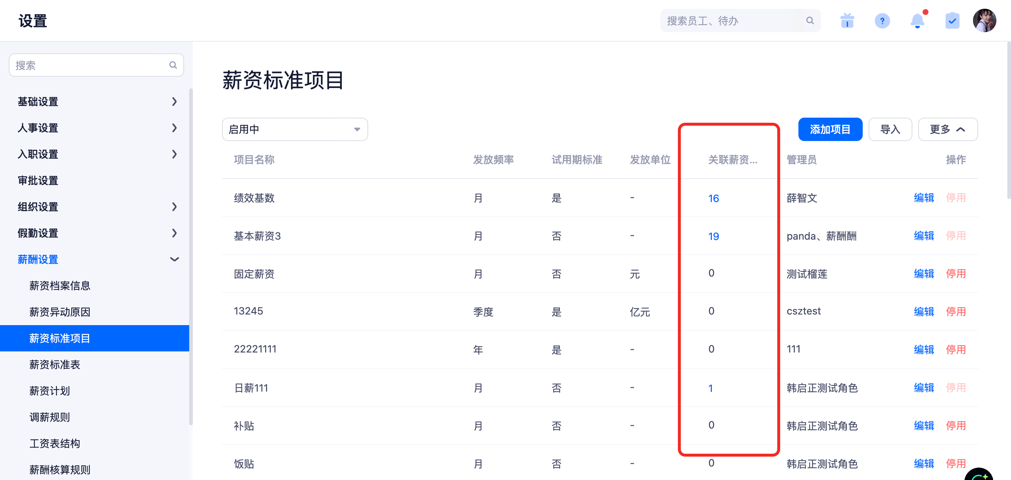Open the user avatar profile picture
Image resolution: width=1011 pixels, height=480 pixels.
(x=984, y=20)
